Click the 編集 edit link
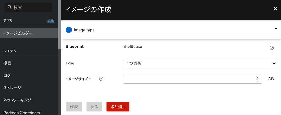Screen dimensions: 281x115 pyautogui.click(x=51, y=21)
